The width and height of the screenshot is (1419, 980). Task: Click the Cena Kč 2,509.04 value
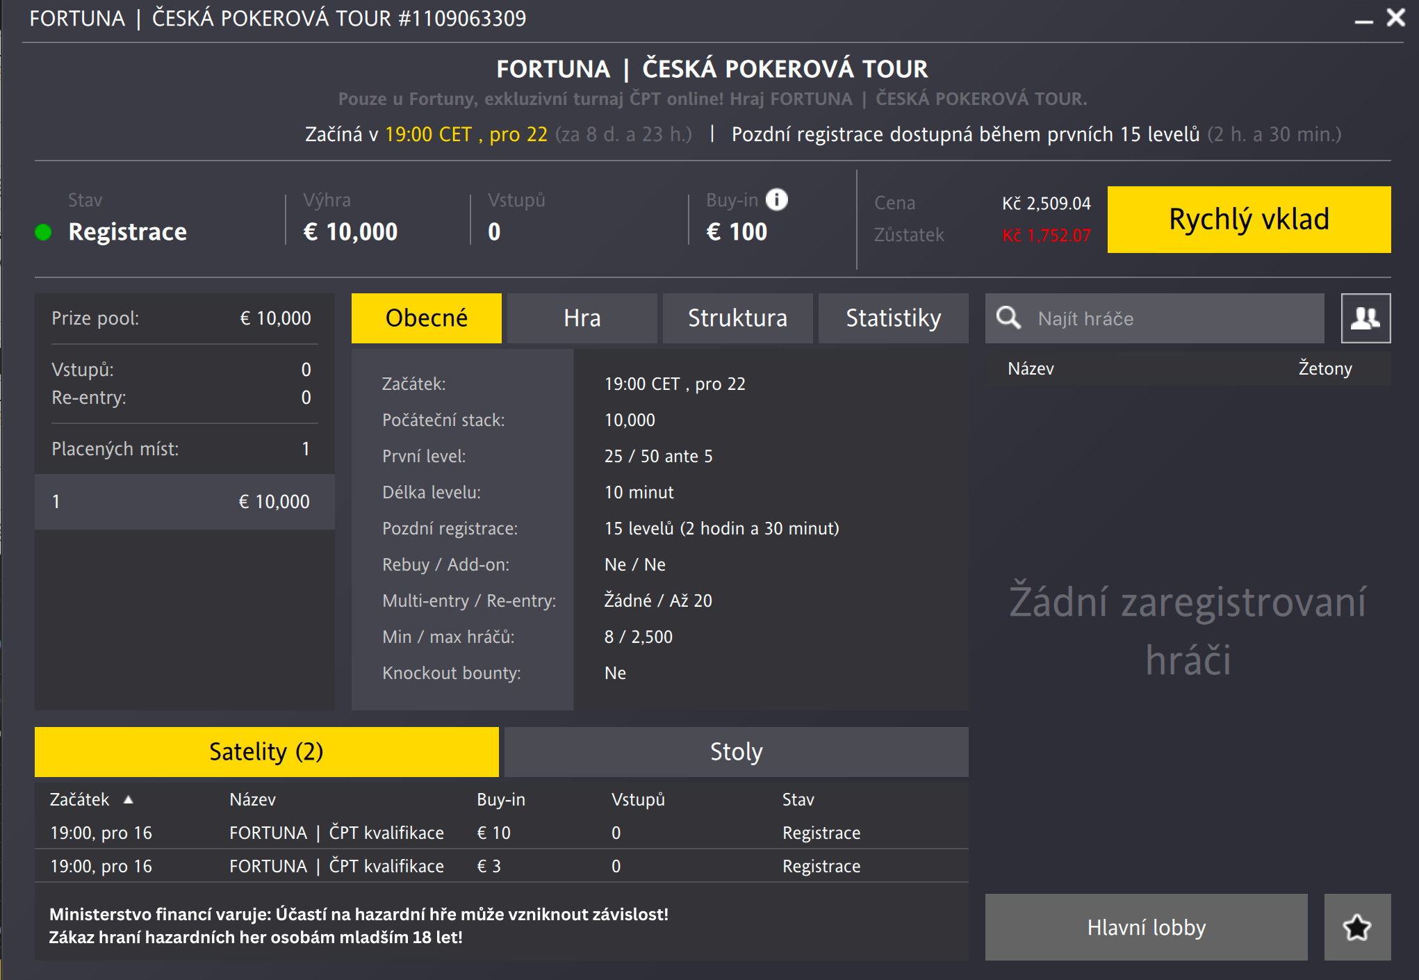[x=1047, y=204]
